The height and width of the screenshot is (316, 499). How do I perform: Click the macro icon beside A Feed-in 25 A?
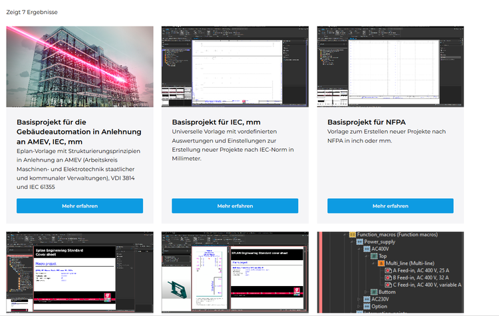[x=388, y=271]
